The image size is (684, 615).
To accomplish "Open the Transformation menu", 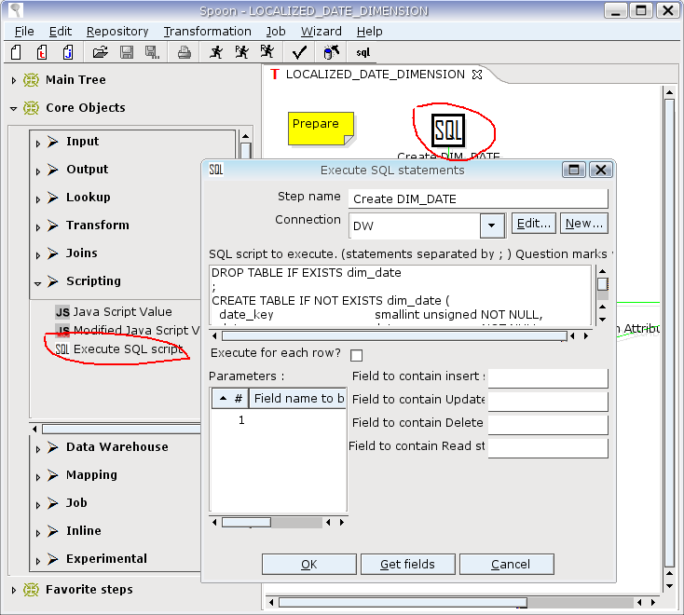I will tap(207, 32).
